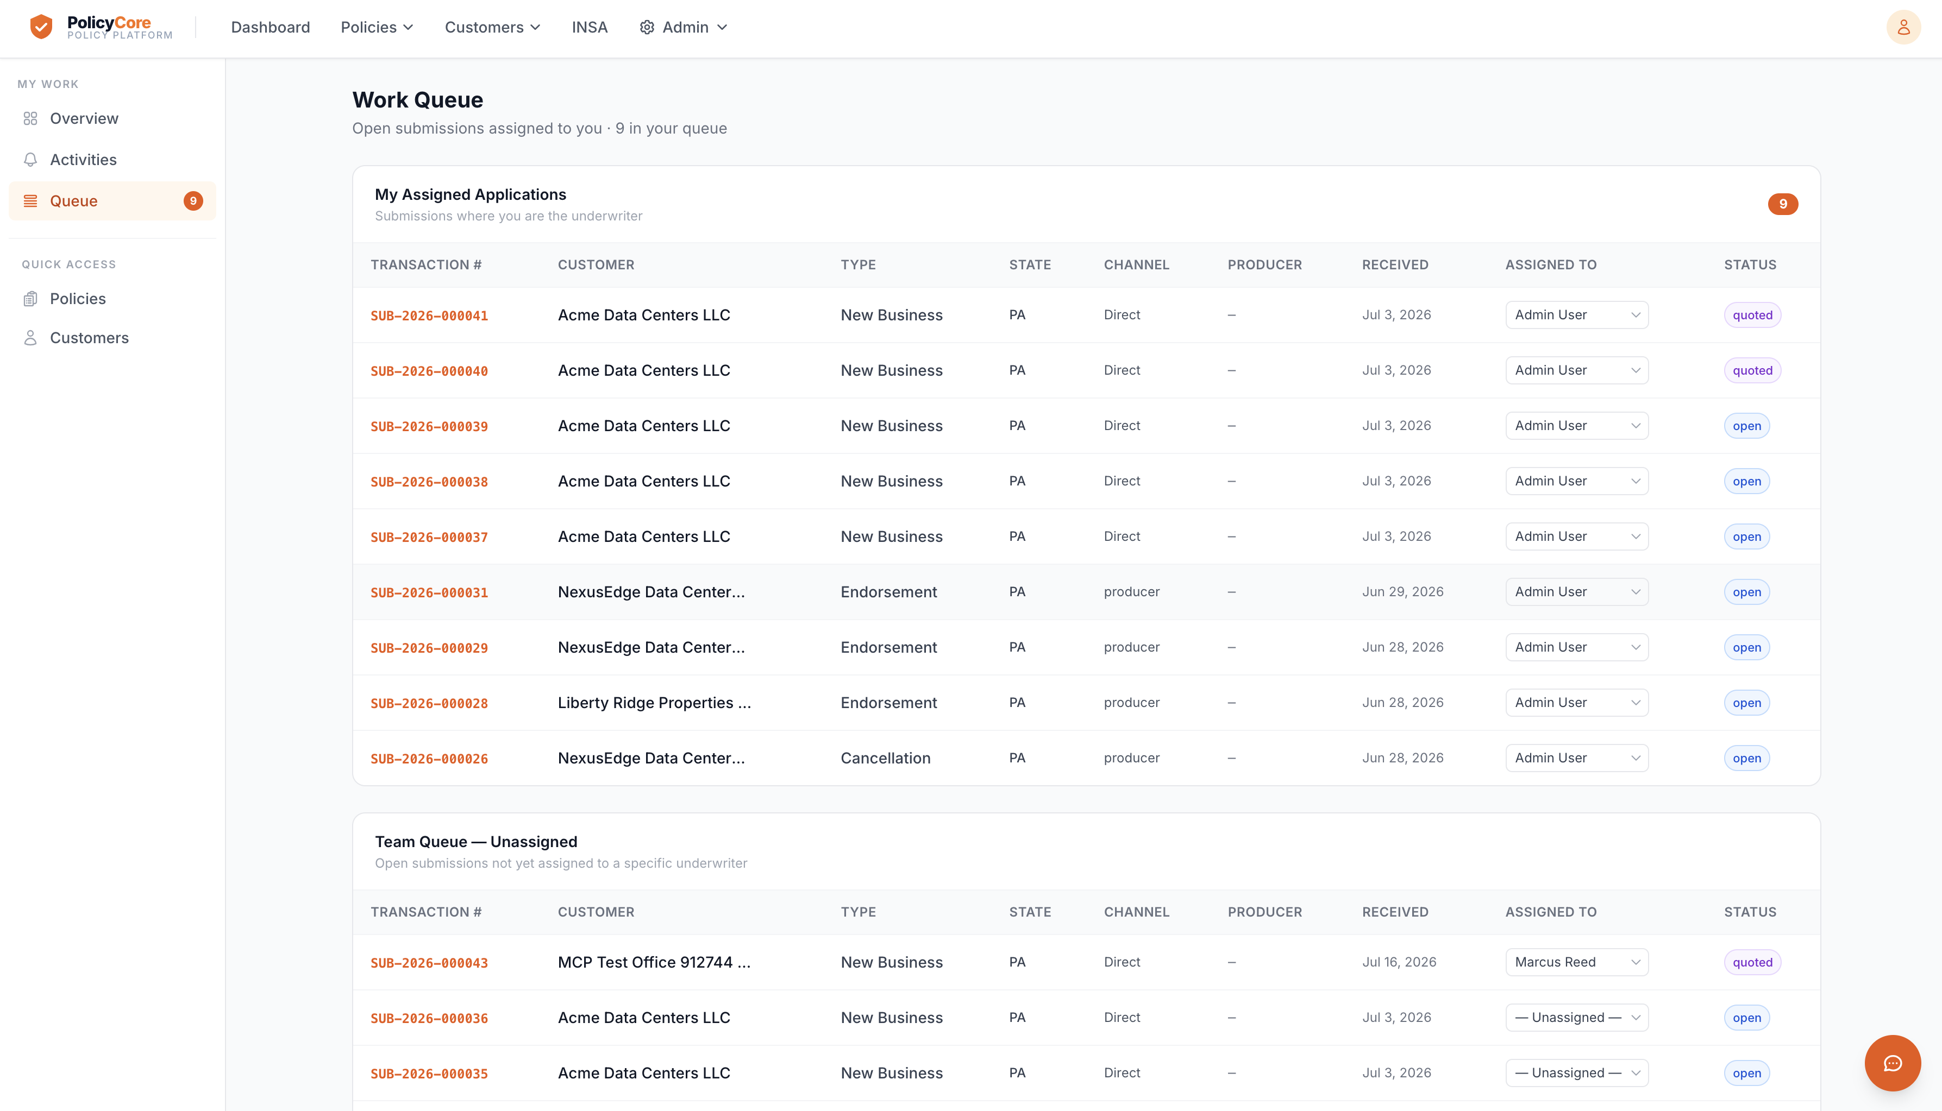
Task: Open Assigned To dropdown for SUB-2026-000041
Action: click(1576, 315)
